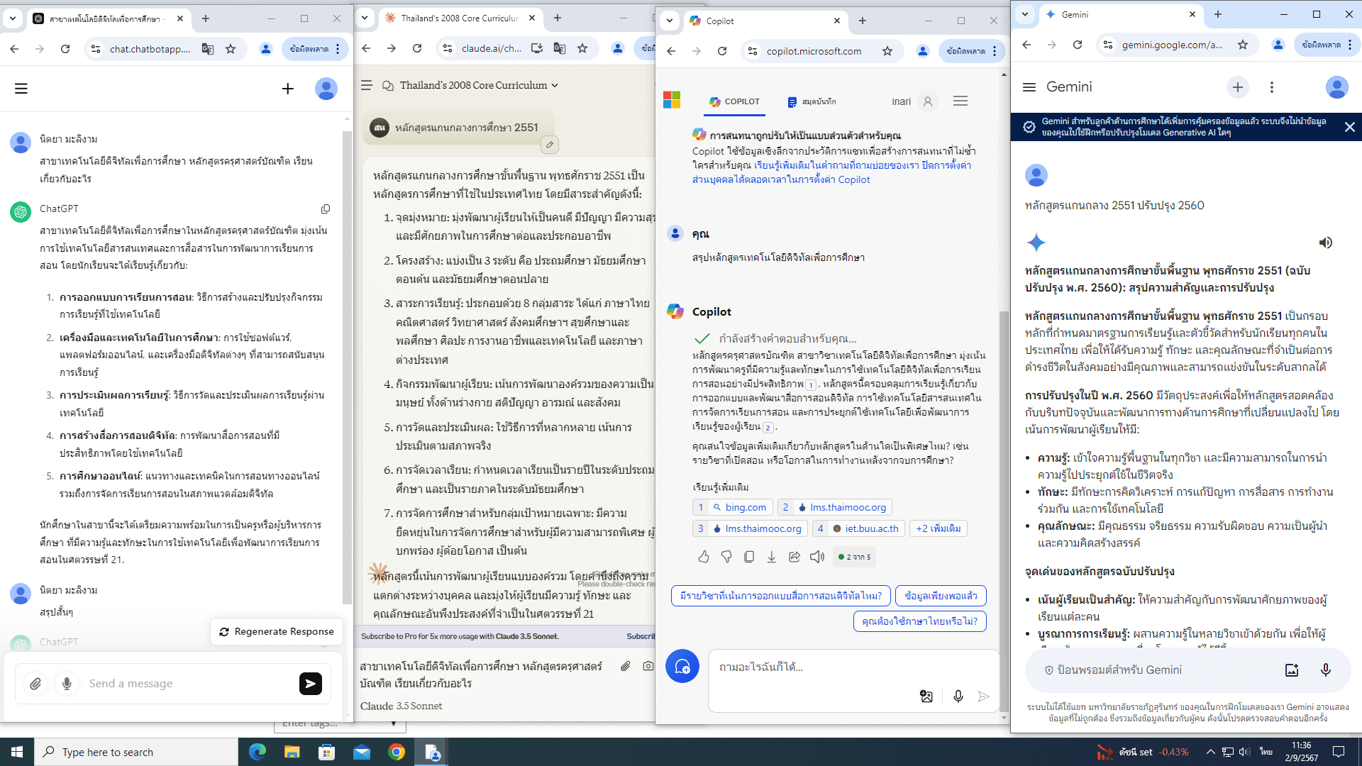Dismiss the Gemini education notification banner
This screenshot has height=766, width=1362.
coord(1349,127)
